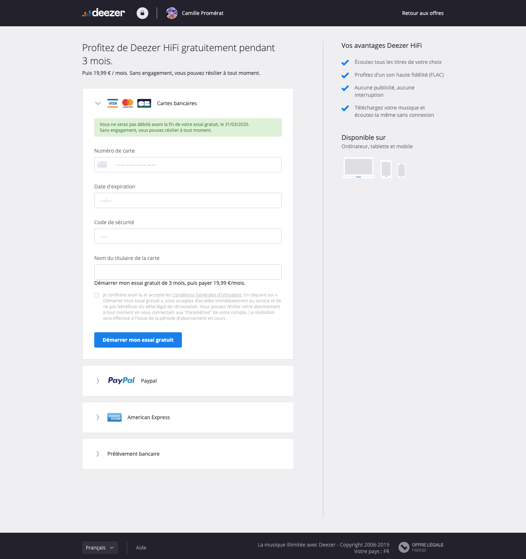Click the Visa card logo
This screenshot has height=559, width=526.
coord(113,103)
